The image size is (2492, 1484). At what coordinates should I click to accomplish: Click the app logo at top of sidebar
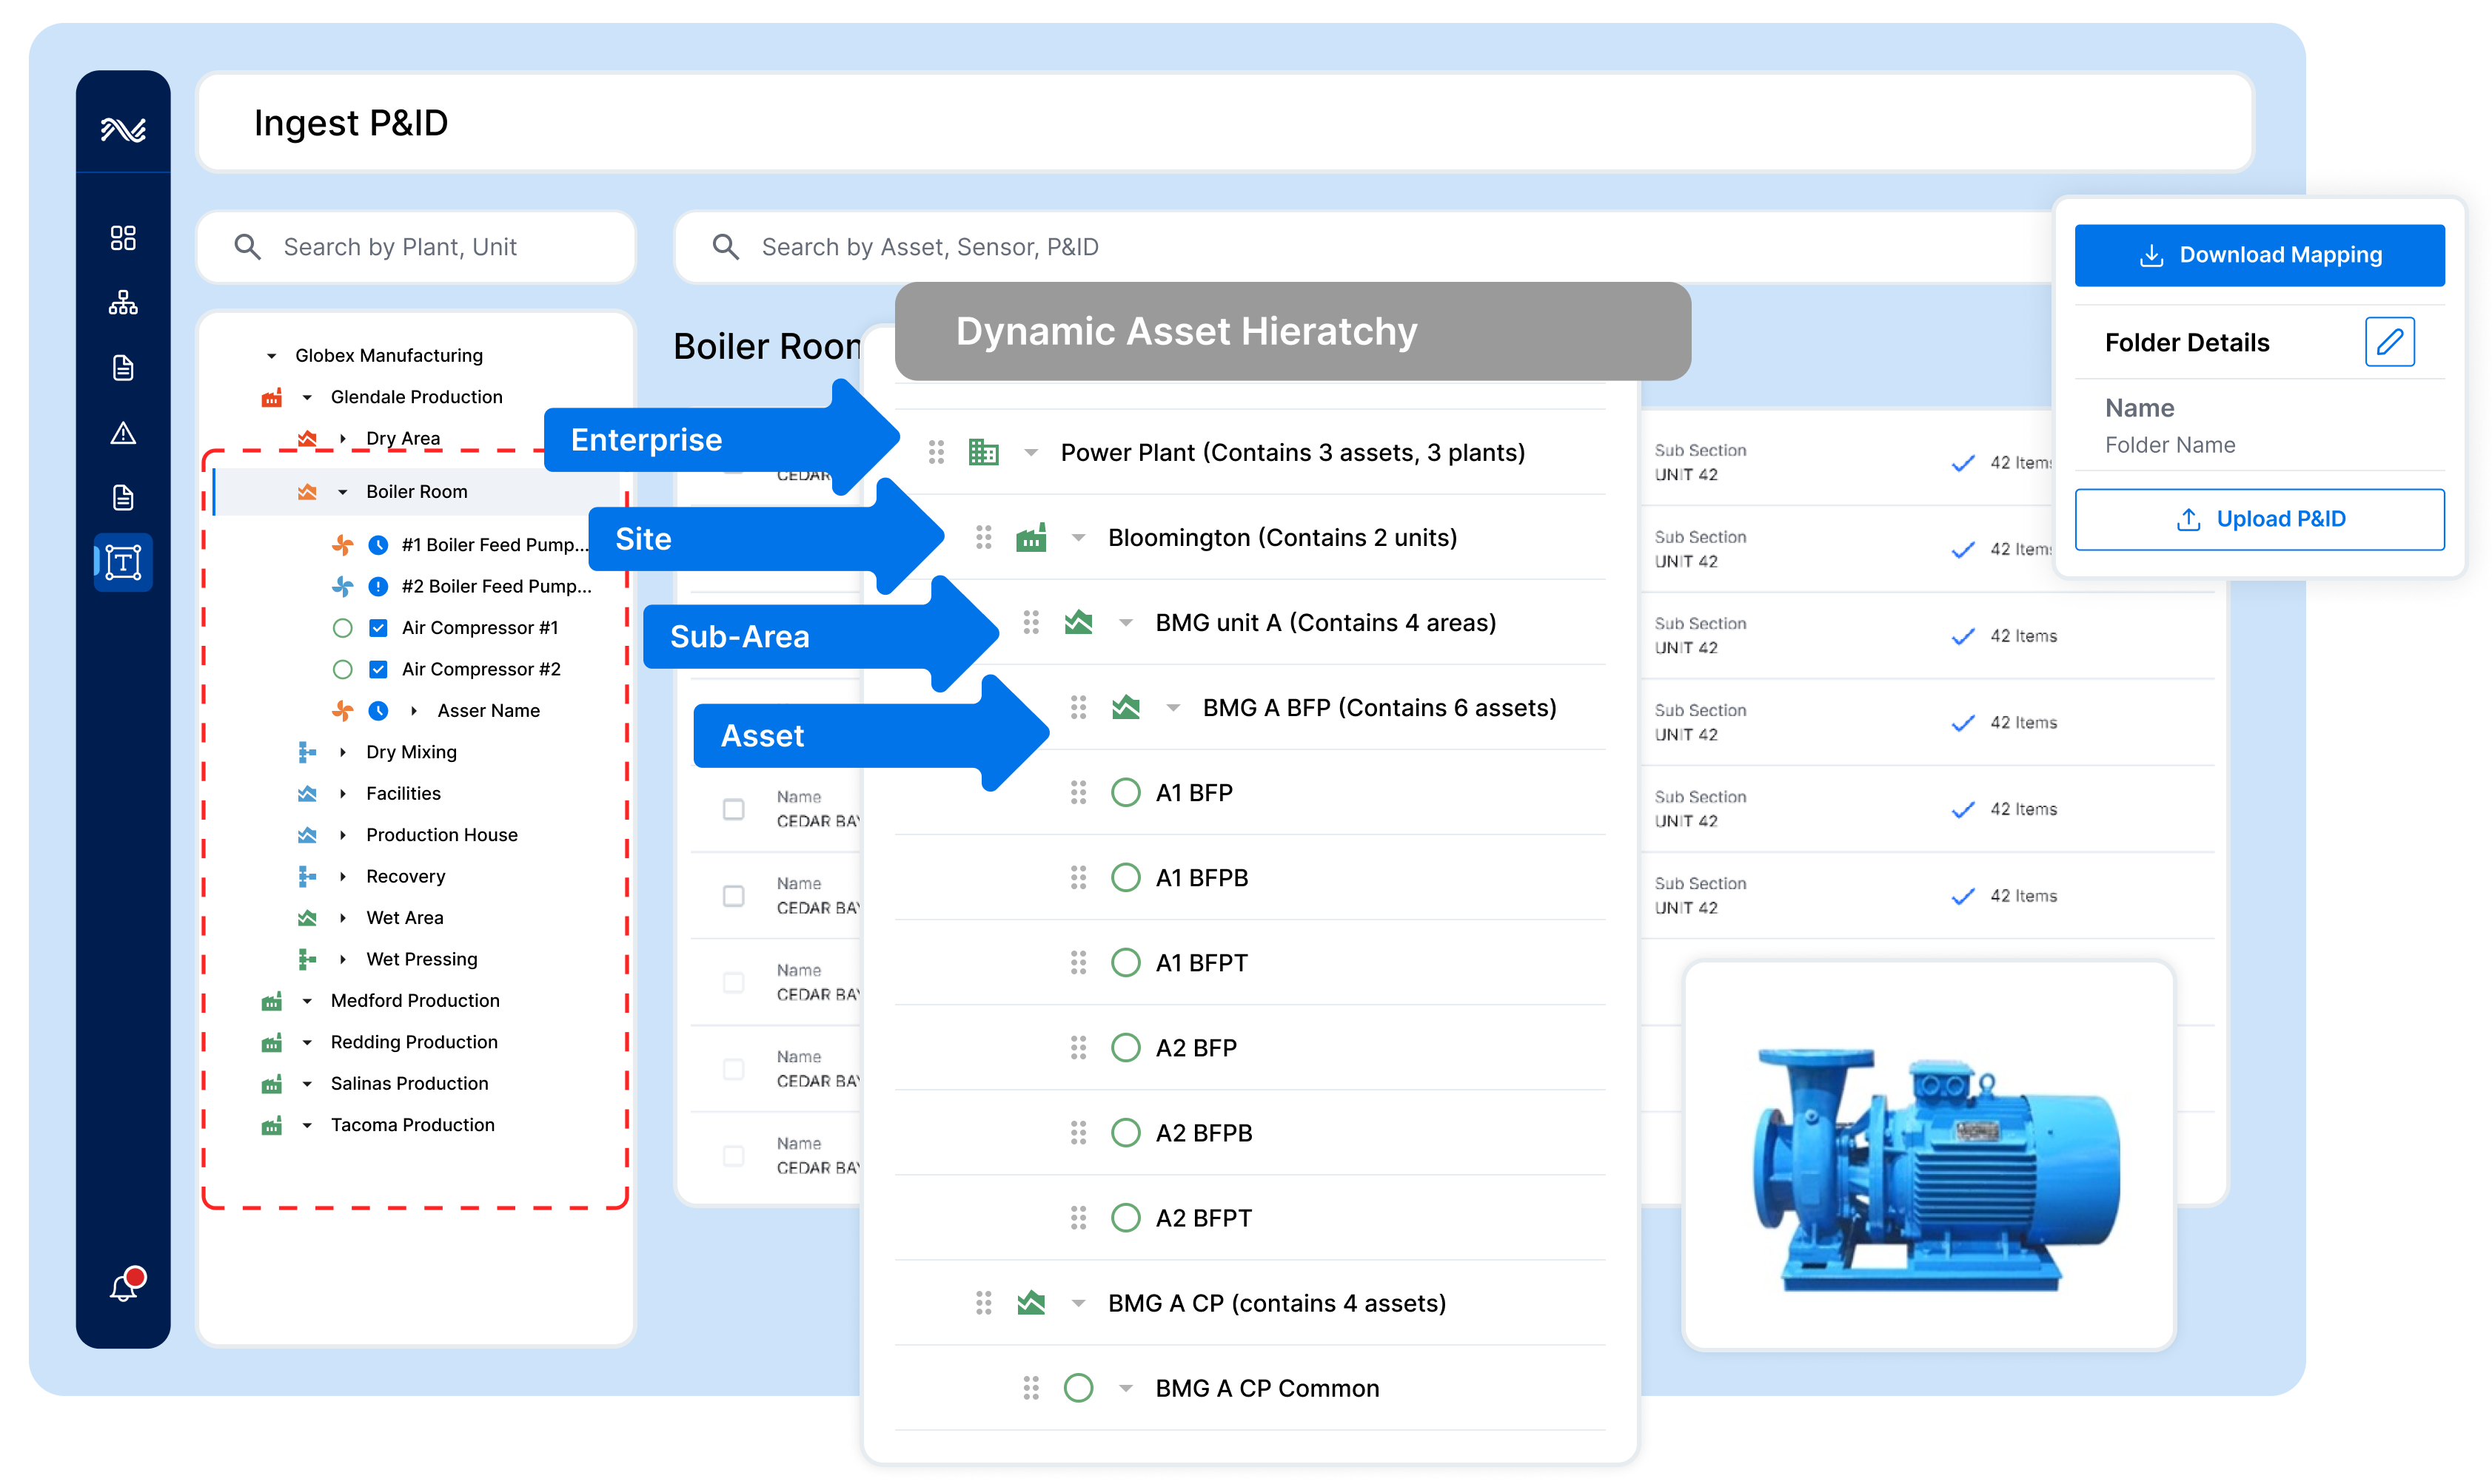(123, 129)
